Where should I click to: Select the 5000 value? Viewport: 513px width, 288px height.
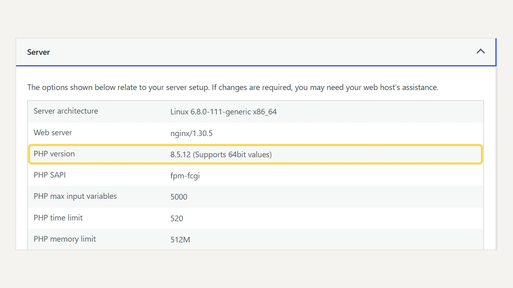coord(179,197)
